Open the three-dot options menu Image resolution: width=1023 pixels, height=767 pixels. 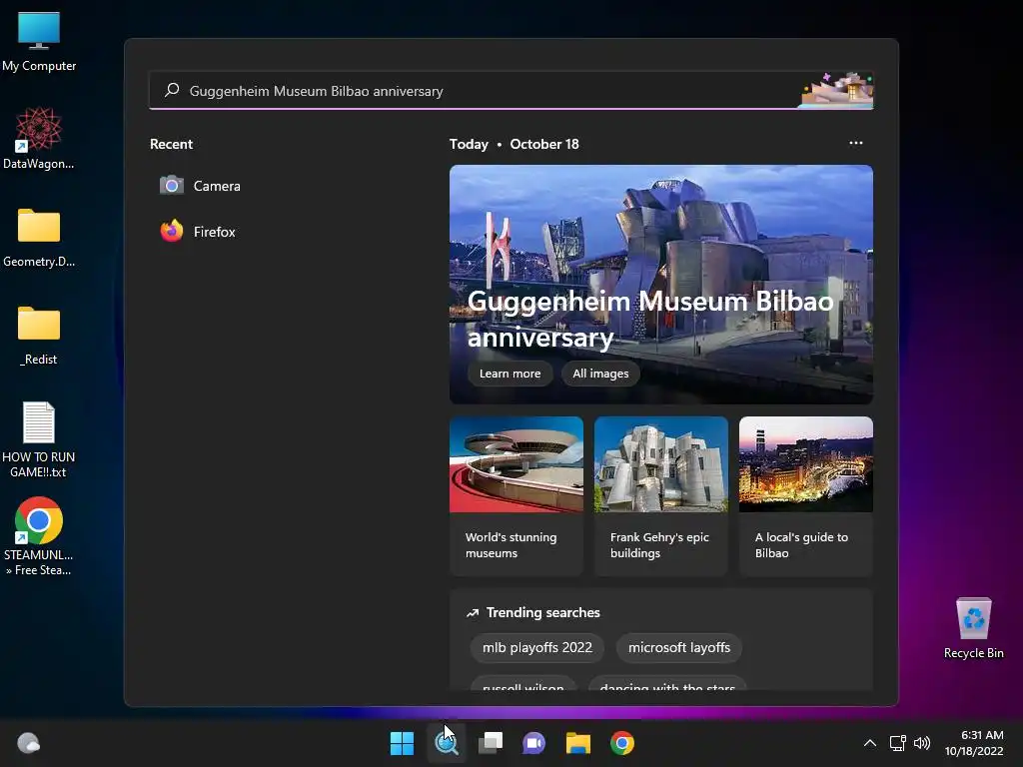pyautogui.click(x=856, y=143)
